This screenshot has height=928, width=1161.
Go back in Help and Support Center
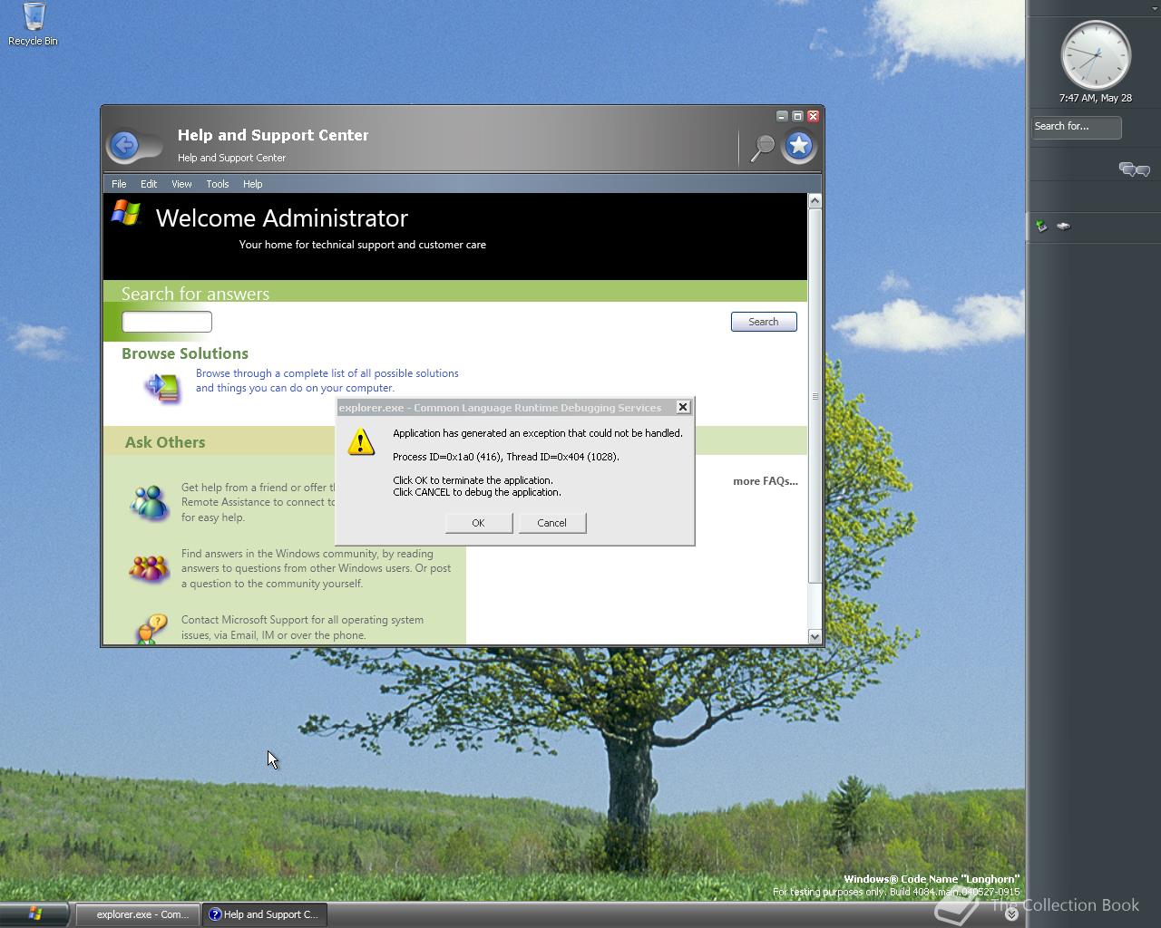124,145
